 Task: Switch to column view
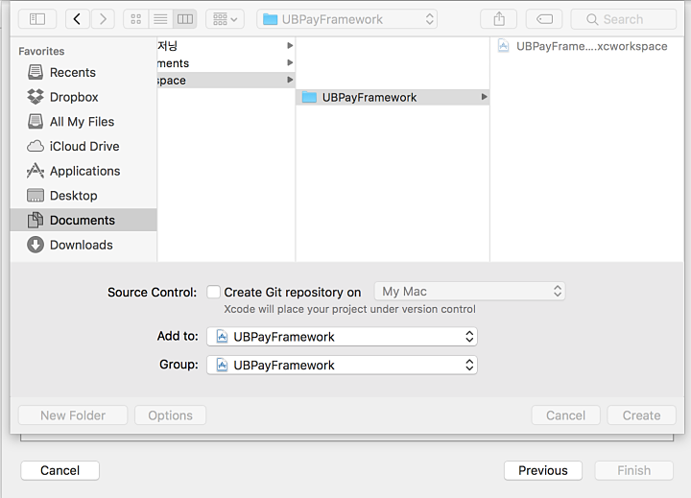(184, 19)
